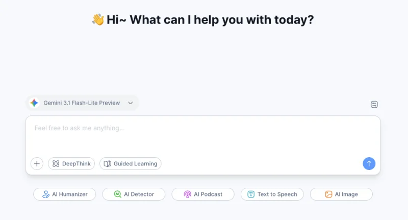Click the DeepThink atom icon
Viewport: 408px width, 220px height.
point(56,163)
